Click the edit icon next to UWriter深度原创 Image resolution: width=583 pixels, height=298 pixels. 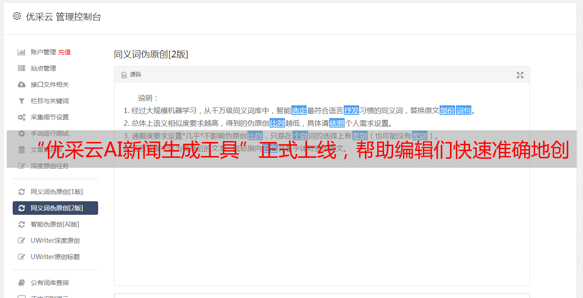21,241
